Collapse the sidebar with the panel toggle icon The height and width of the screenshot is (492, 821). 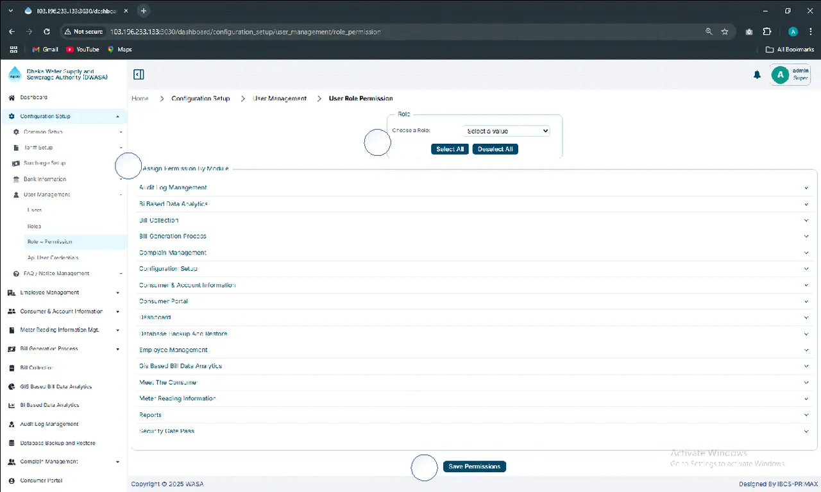tap(139, 74)
